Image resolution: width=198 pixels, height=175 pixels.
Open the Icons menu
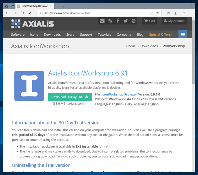tap(34, 34)
